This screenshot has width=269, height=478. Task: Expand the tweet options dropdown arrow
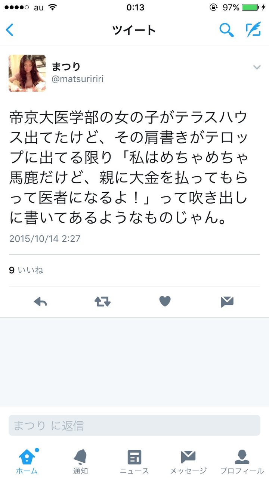tap(257, 67)
